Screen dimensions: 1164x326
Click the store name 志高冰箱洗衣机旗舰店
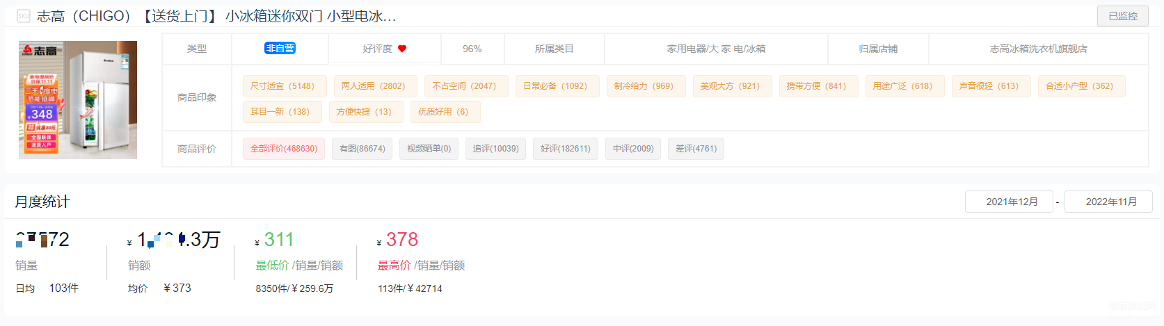[x=1038, y=49]
